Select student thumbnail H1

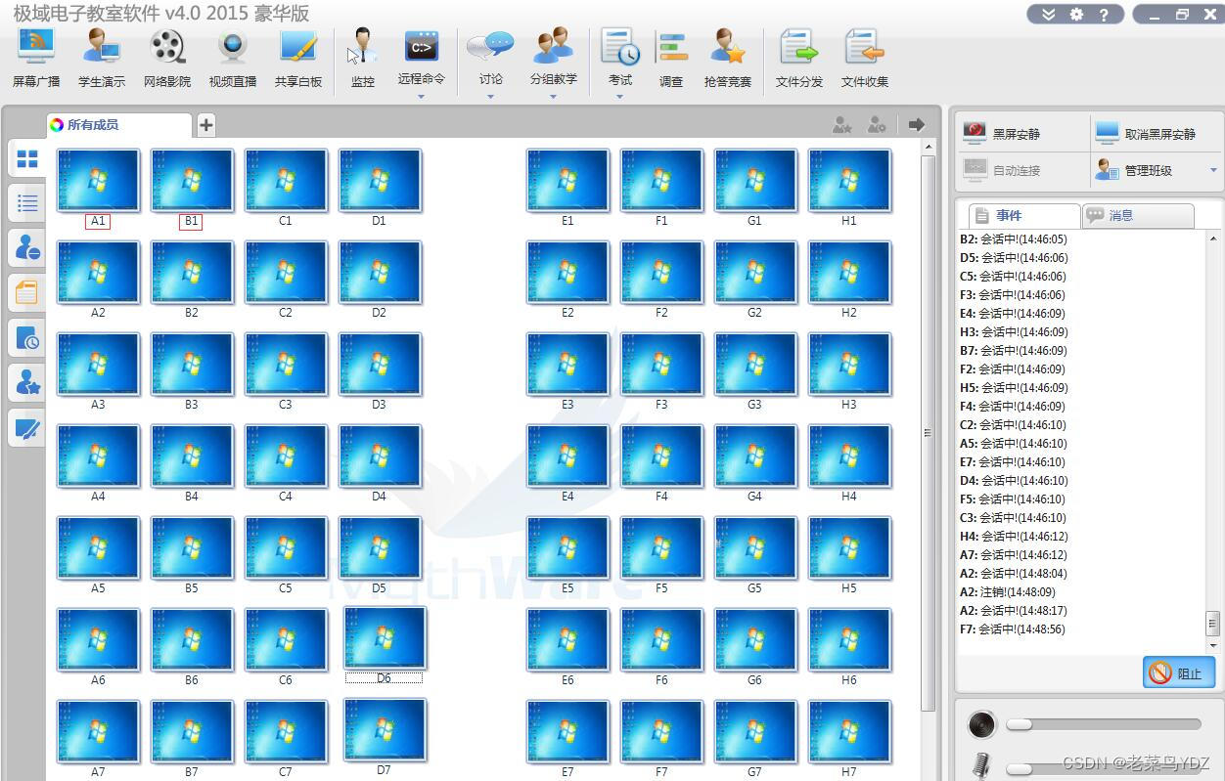pos(849,180)
